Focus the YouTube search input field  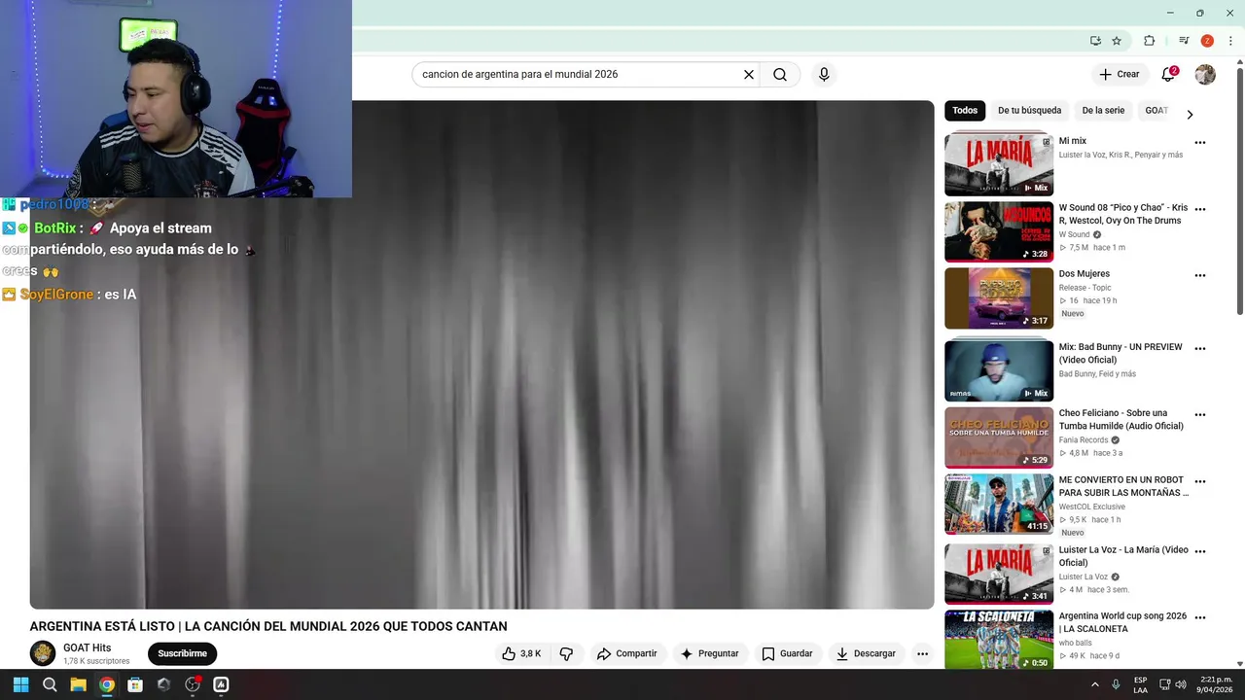coord(579,74)
